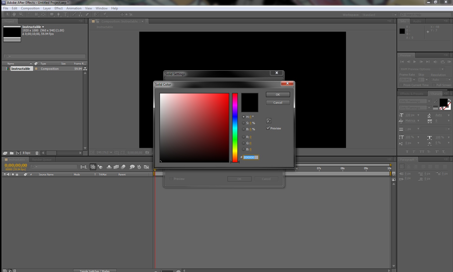Create a new composition from Project panel

[x=18, y=153]
